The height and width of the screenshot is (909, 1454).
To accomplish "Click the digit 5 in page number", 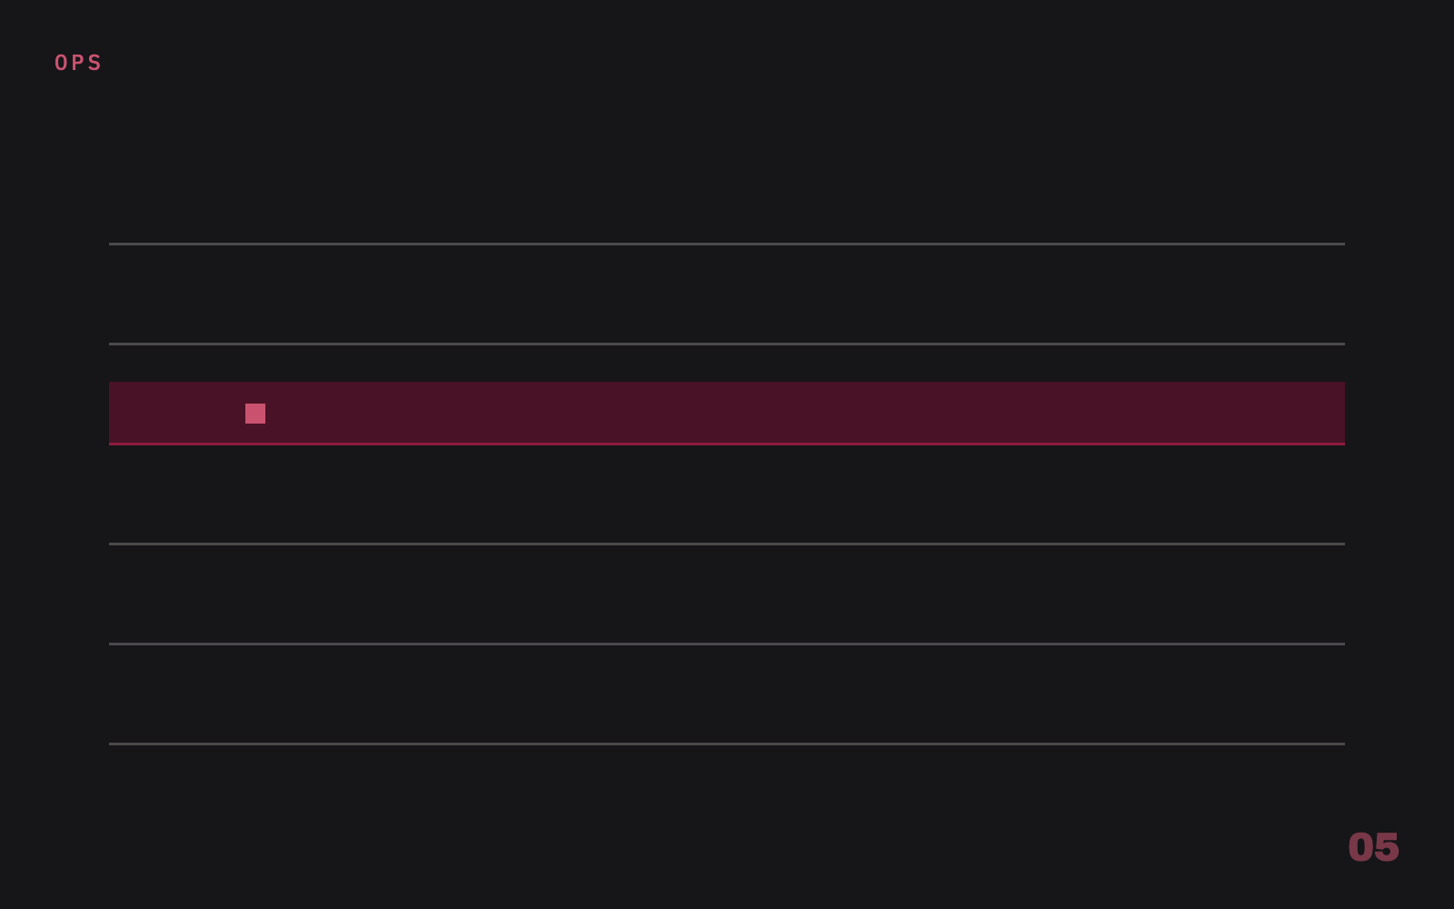I will click(x=1387, y=847).
